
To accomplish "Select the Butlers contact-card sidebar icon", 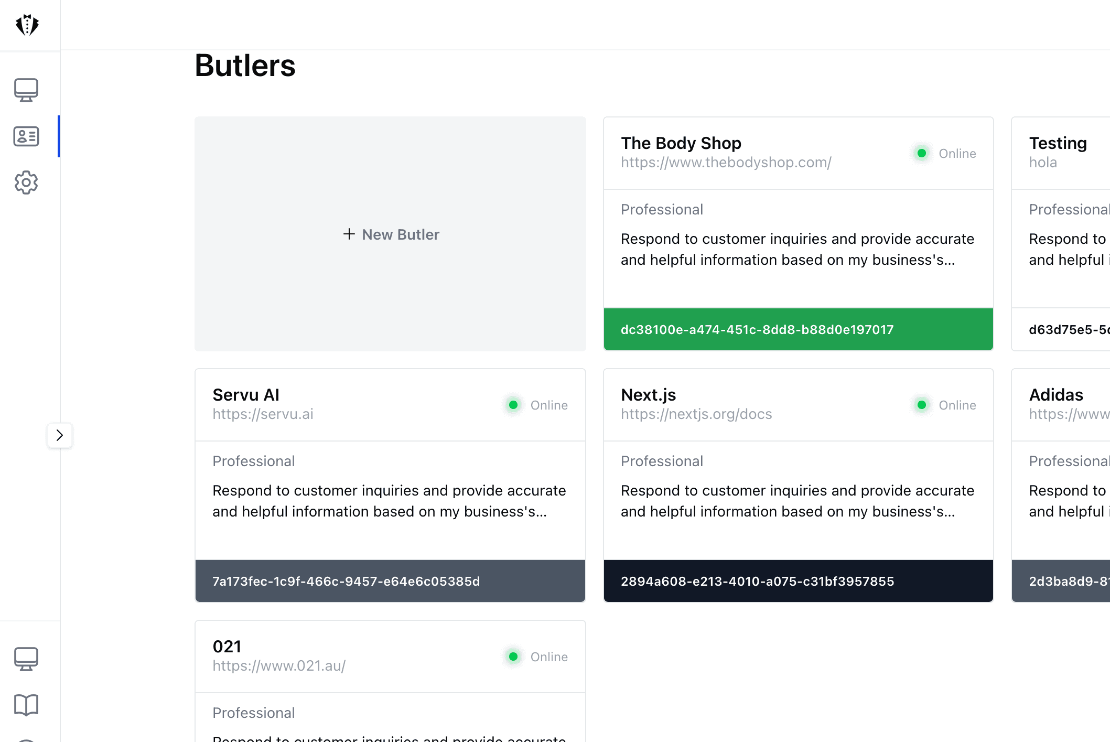I will [x=26, y=136].
